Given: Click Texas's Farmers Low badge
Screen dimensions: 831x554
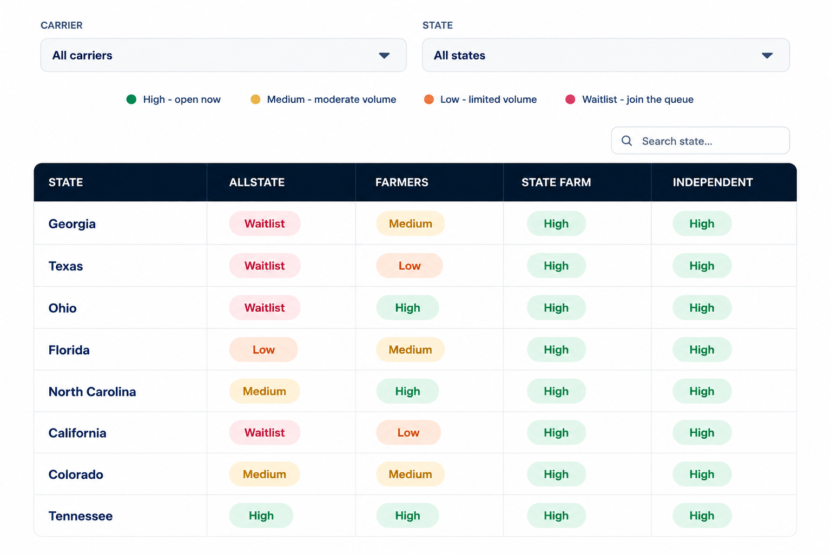Looking at the screenshot, I should tap(410, 266).
